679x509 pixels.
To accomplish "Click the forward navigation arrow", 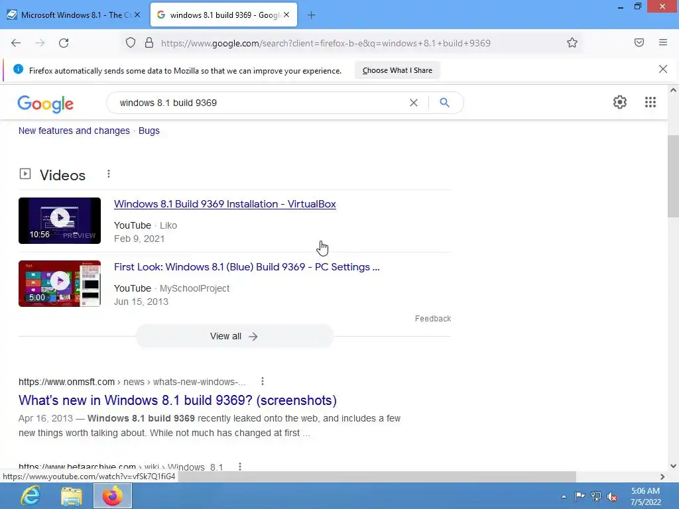I will (x=40, y=43).
